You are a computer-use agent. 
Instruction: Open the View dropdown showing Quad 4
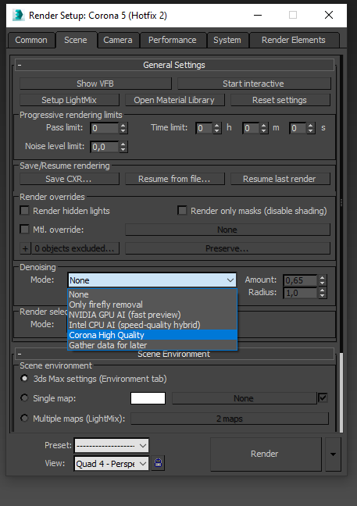tap(112, 464)
